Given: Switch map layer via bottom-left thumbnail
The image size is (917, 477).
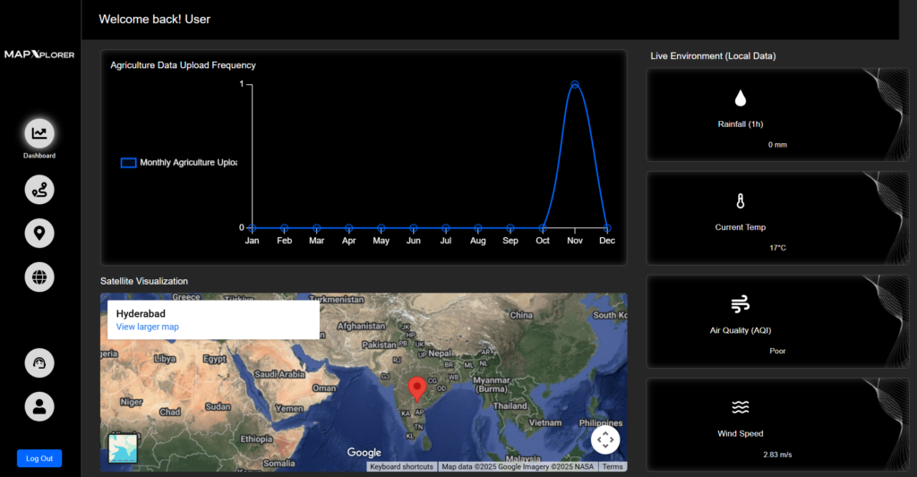Looking at the screenshot, I should (123, 447).
